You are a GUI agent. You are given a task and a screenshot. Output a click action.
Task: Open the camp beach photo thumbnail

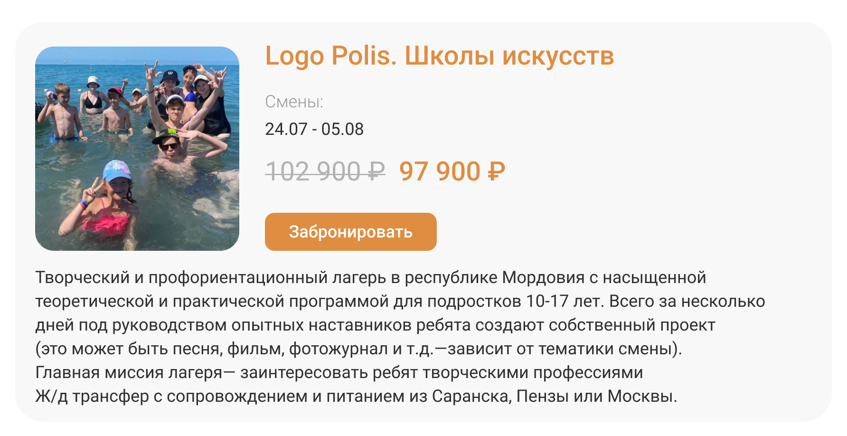[x=137, y=149]
